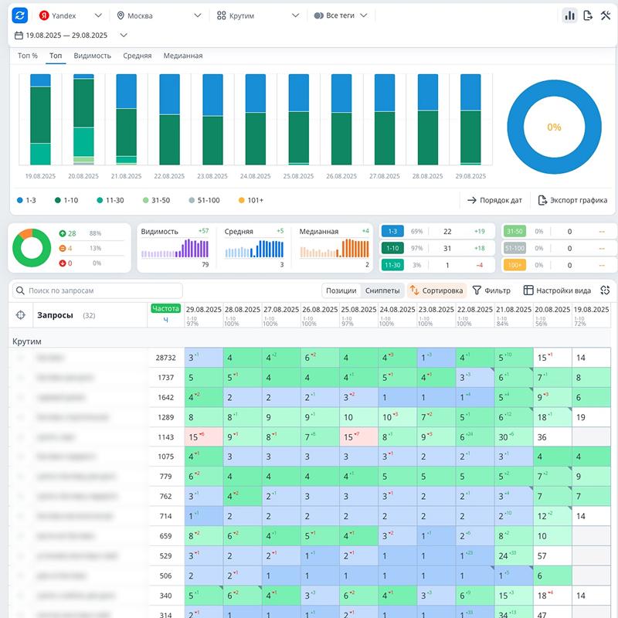This screenshot has width=618, height=618.
Task: Click the crosshair target icon beside Запросы
Action: tap(21, 315)
